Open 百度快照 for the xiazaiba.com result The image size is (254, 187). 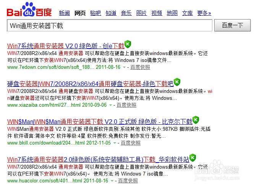(x=126, y=105)
